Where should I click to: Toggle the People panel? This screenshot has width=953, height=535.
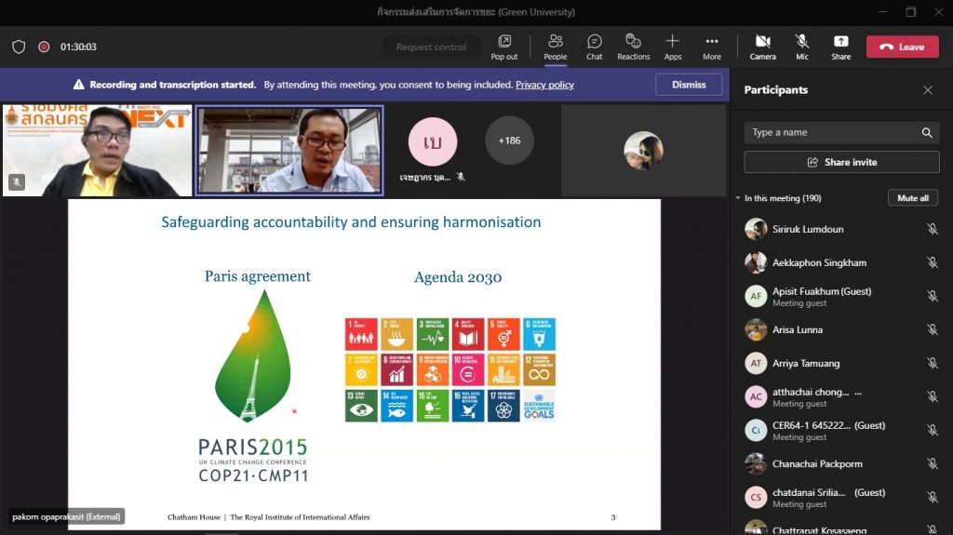(x=555, y=47)
